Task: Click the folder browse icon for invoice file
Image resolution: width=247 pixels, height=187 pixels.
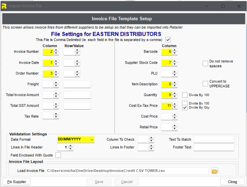Action: 214,171
